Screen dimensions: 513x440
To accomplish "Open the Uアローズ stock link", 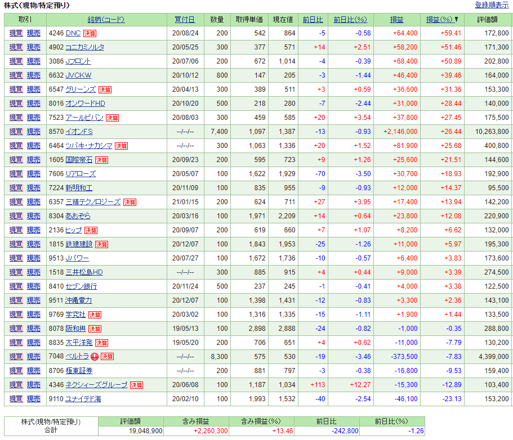I will tap(81, 174).
